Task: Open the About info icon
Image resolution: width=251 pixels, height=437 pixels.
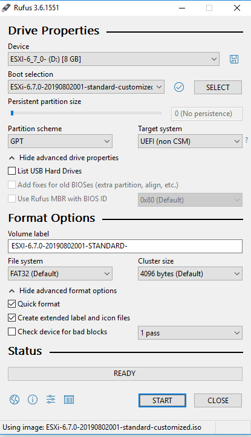Action: [x=33, y=400]
